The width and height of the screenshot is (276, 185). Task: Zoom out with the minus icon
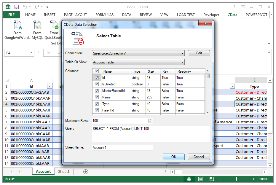[220, 179]
